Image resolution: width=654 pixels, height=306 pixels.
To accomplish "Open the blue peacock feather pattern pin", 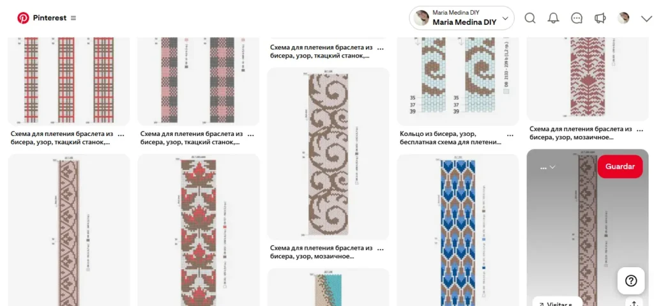I will (x=457, y=230).
